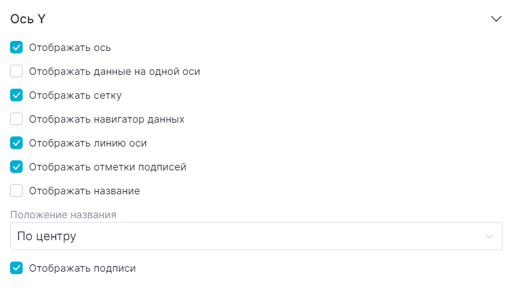
Task: Click the 'Отображать сетку' label text
Action: 75,96
